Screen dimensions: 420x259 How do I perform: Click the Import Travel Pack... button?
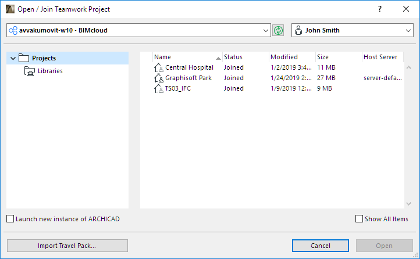coord(67,246)
